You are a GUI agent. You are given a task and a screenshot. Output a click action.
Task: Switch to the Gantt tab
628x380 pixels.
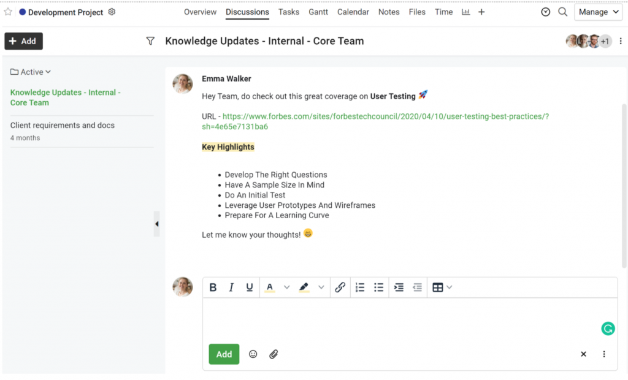tap(318, 12)
